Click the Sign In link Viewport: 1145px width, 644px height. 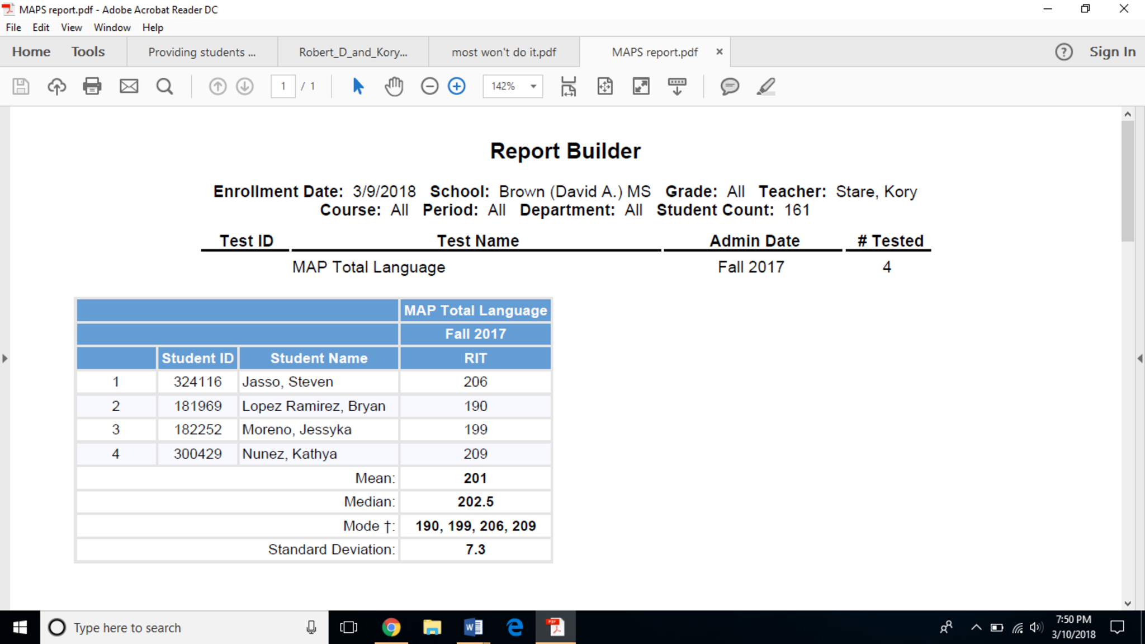1112,51
